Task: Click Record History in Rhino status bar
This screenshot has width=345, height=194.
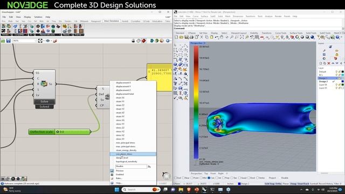Action: click(326, 184)
